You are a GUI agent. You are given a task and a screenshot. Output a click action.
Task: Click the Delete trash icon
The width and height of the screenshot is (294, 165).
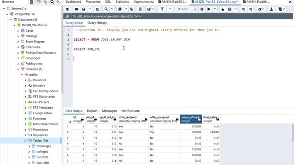point(140,9)
